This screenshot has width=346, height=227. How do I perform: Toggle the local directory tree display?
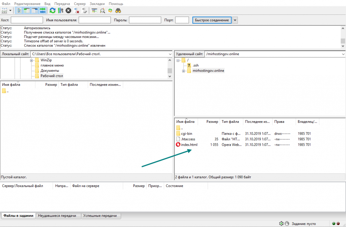click(x=27, y=10)
